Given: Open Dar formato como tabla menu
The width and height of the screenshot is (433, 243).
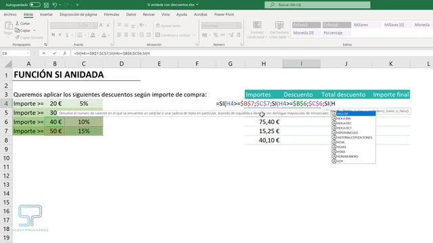Looking at the screenshot, I should (x=279, y=30).
